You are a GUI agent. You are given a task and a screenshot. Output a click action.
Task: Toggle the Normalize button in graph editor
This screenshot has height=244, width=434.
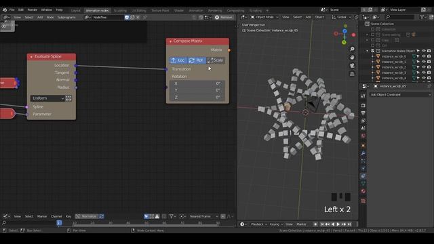[x=87, y=216]
